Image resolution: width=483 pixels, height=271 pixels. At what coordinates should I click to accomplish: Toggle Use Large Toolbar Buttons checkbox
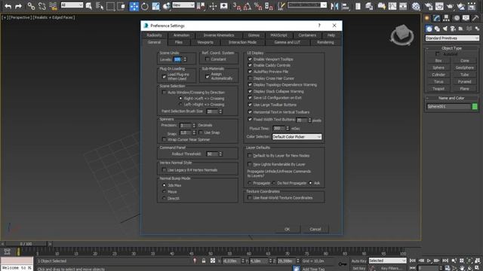pyautogui.click(x=250, y=105)
